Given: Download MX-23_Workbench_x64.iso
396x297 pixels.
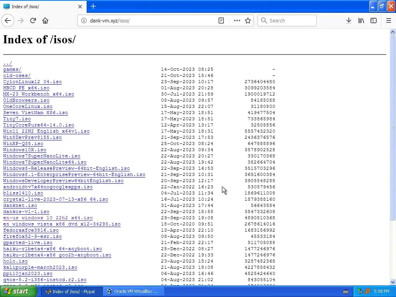Looking at the screenshot, I should click(39, 94).
